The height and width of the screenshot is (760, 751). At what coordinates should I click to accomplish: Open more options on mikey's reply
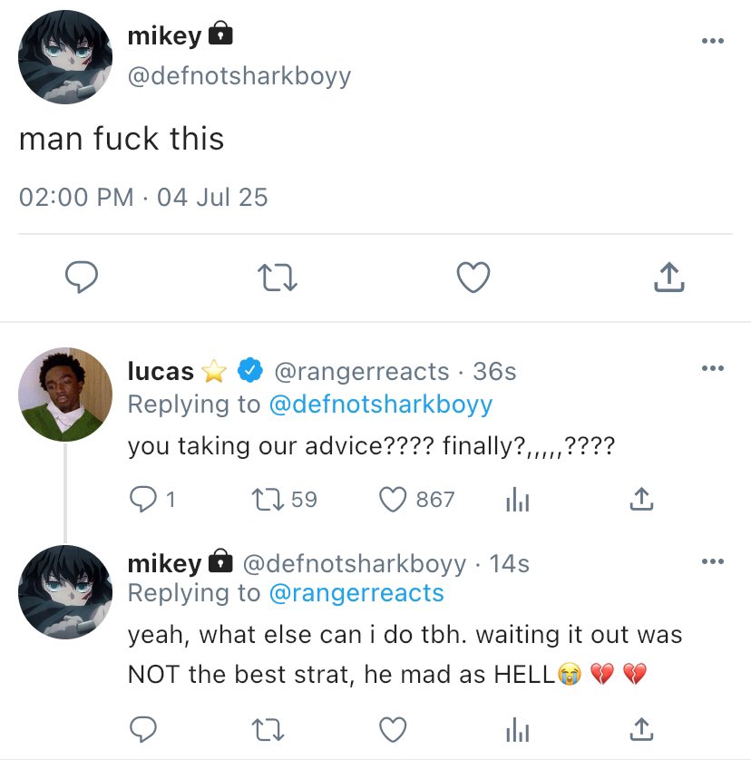pyautogui.click(x=713, y=561)
